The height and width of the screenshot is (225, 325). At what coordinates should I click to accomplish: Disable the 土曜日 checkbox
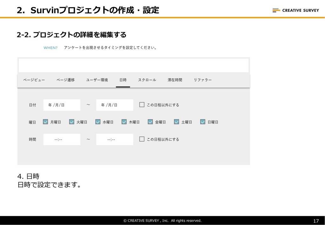(176, 122)
